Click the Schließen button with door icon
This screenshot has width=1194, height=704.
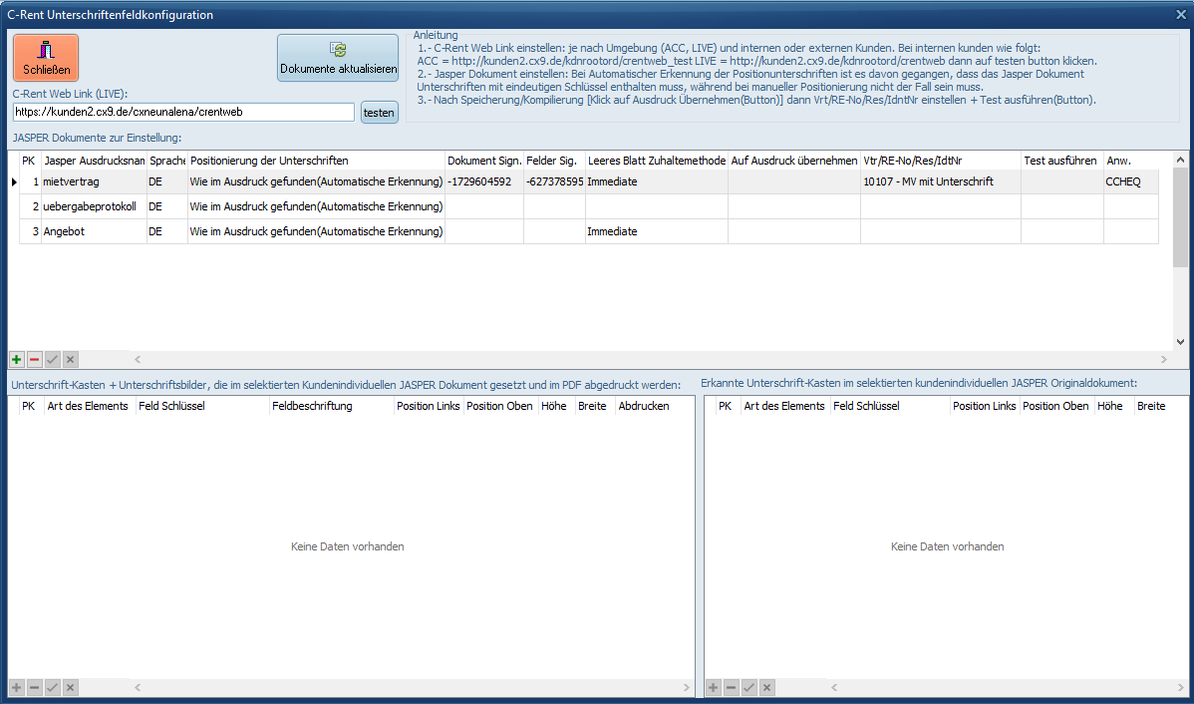pos(46,58)
